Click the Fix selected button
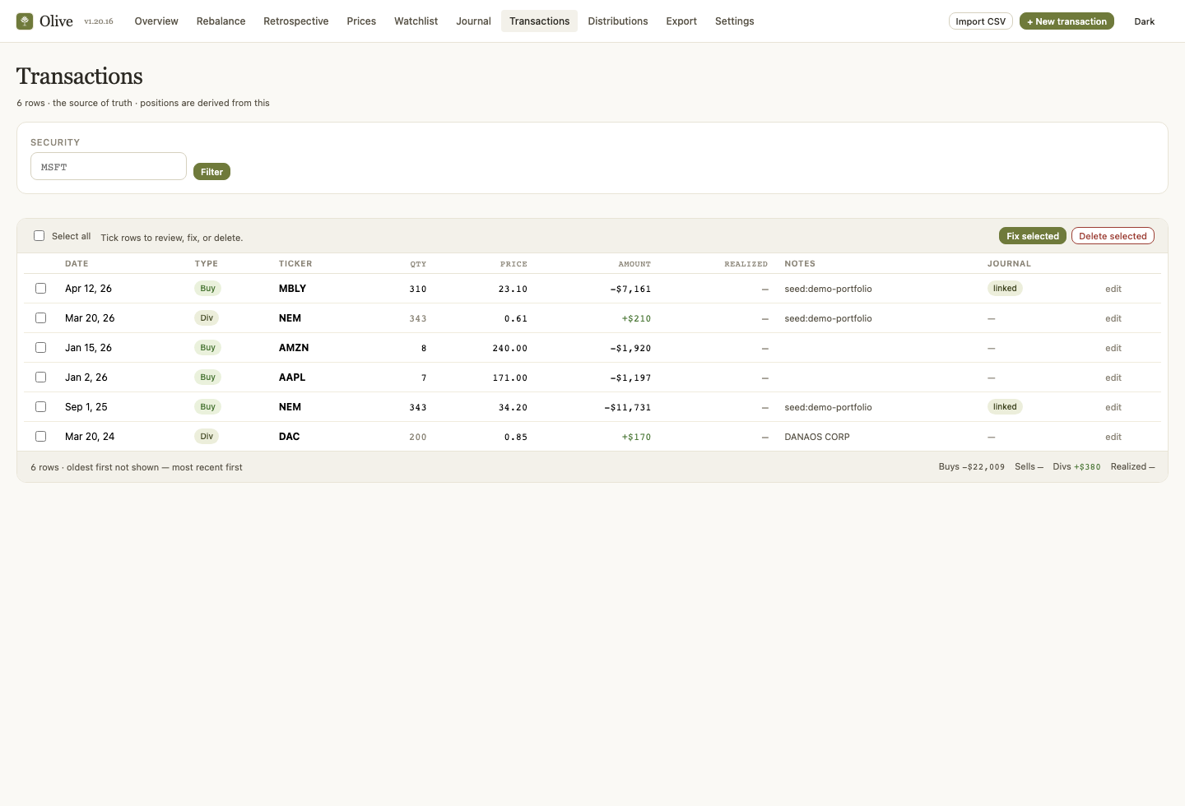 click(x=1032, y=236)
